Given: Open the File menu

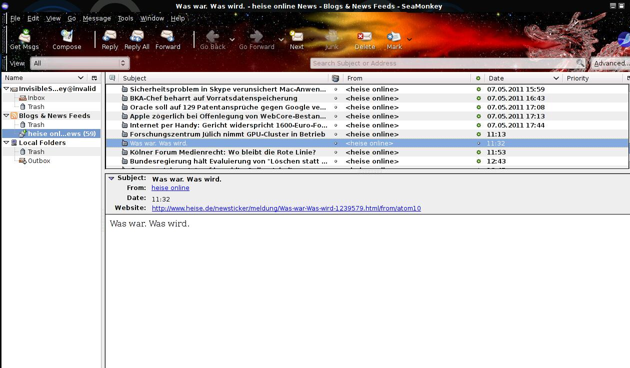Looking at the screenshot, I should pyautogui.click(x=15, y=18).
